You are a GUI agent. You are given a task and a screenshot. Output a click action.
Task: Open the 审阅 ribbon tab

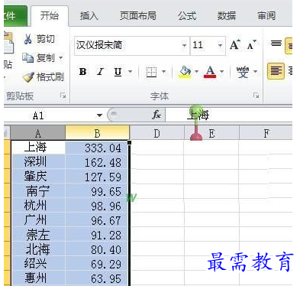266,16
